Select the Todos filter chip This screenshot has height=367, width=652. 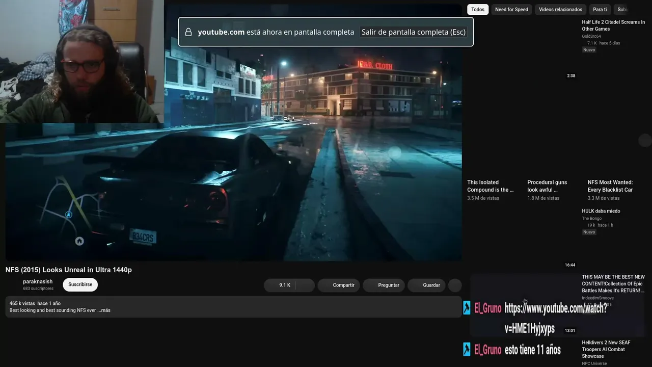point(478,10)
